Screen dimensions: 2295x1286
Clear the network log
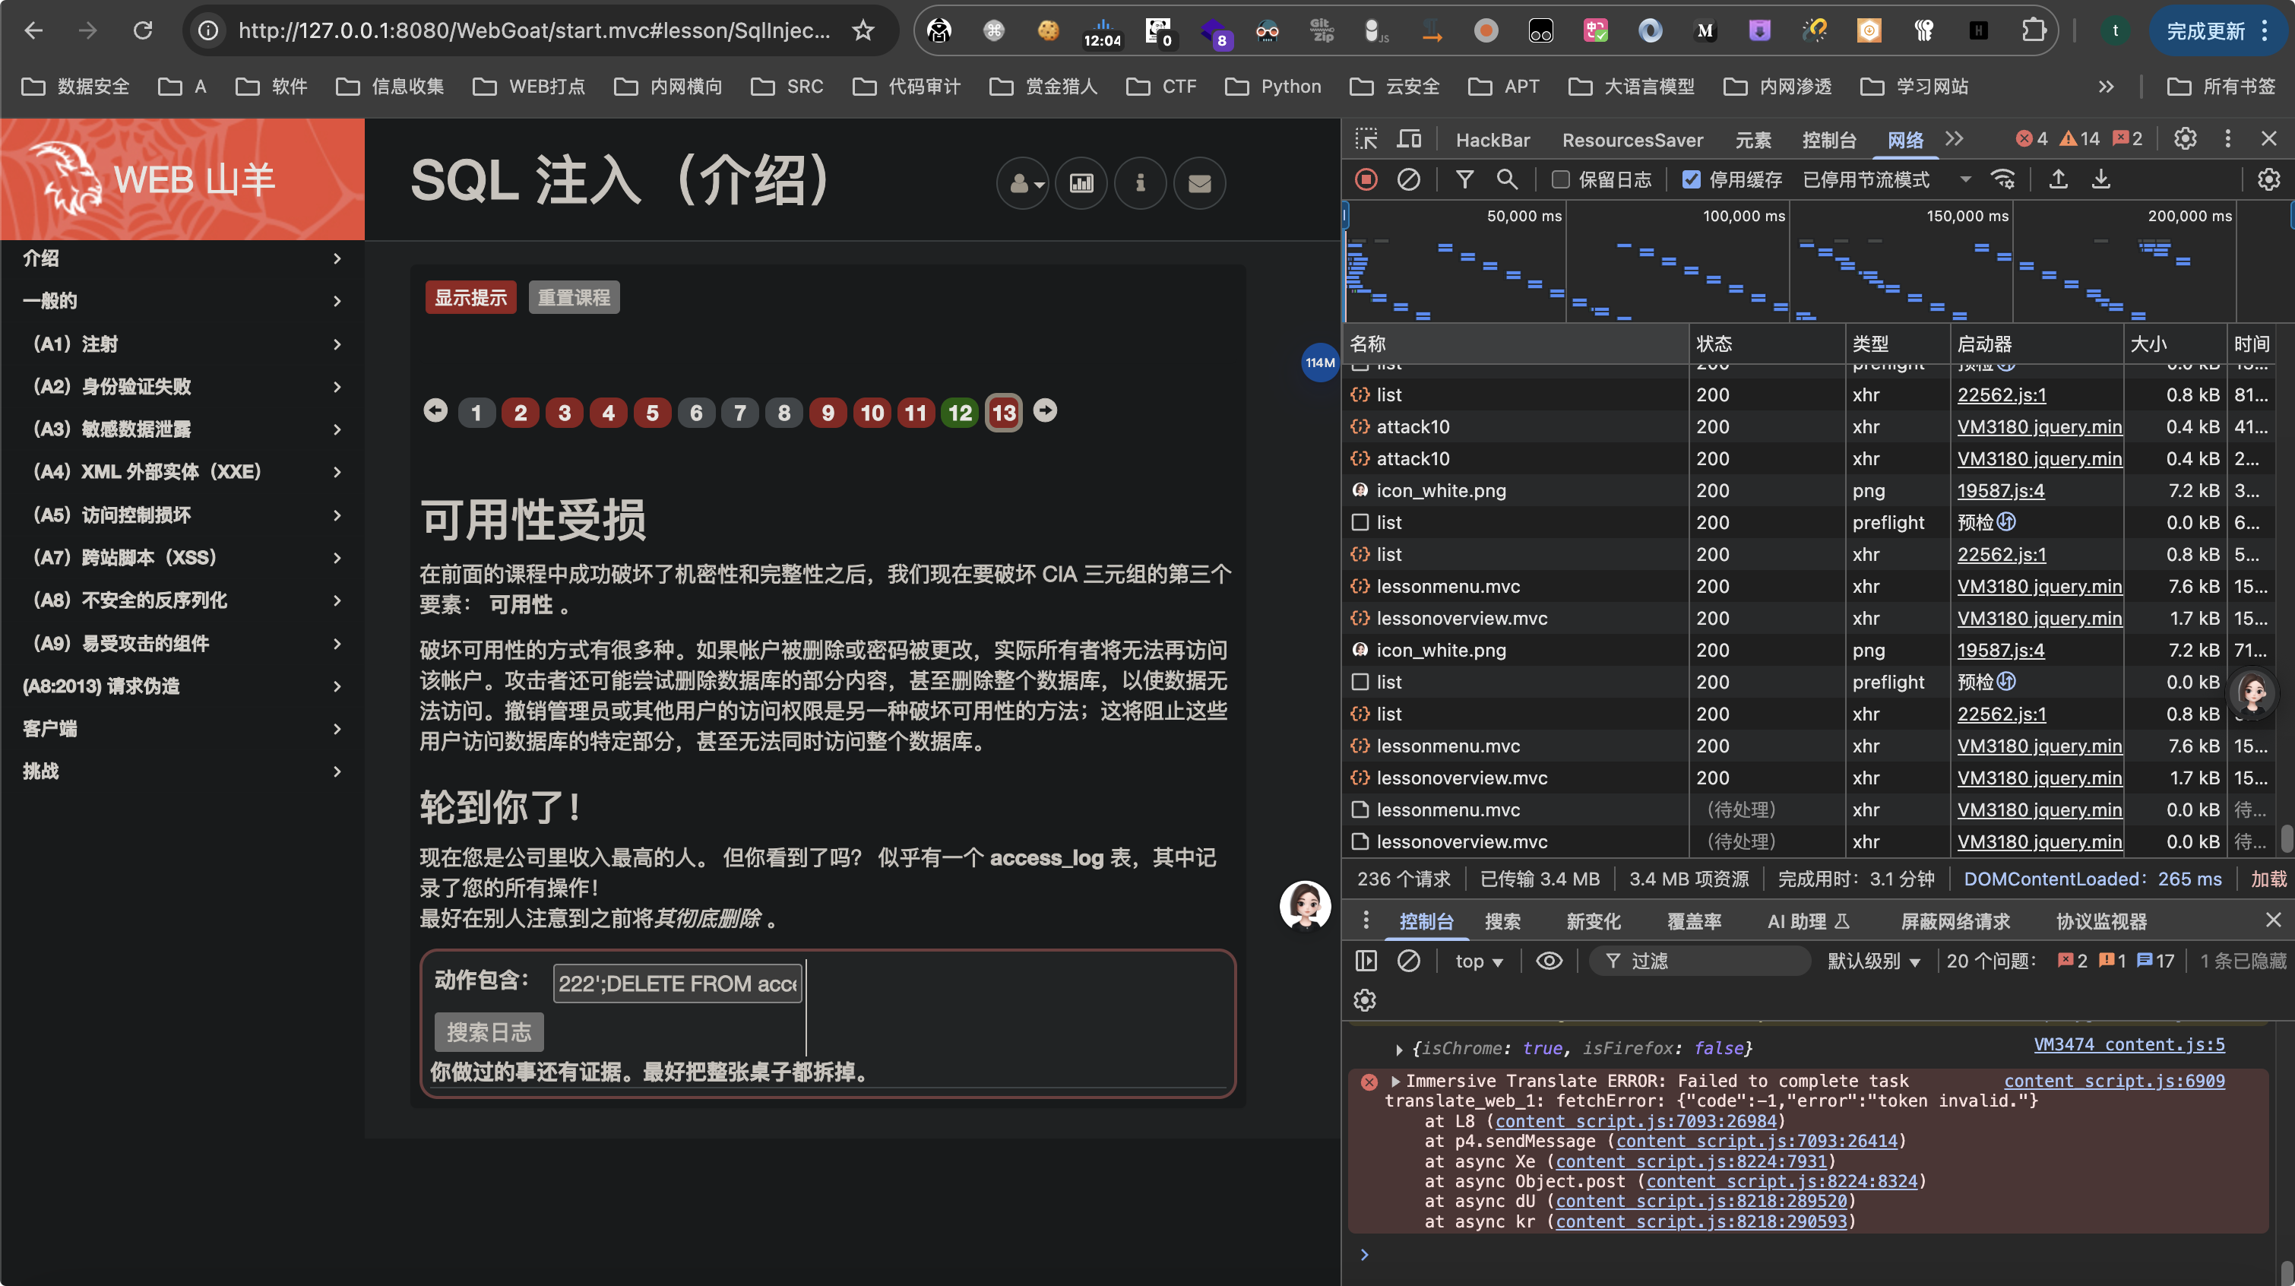click(x=1409, y=180)
